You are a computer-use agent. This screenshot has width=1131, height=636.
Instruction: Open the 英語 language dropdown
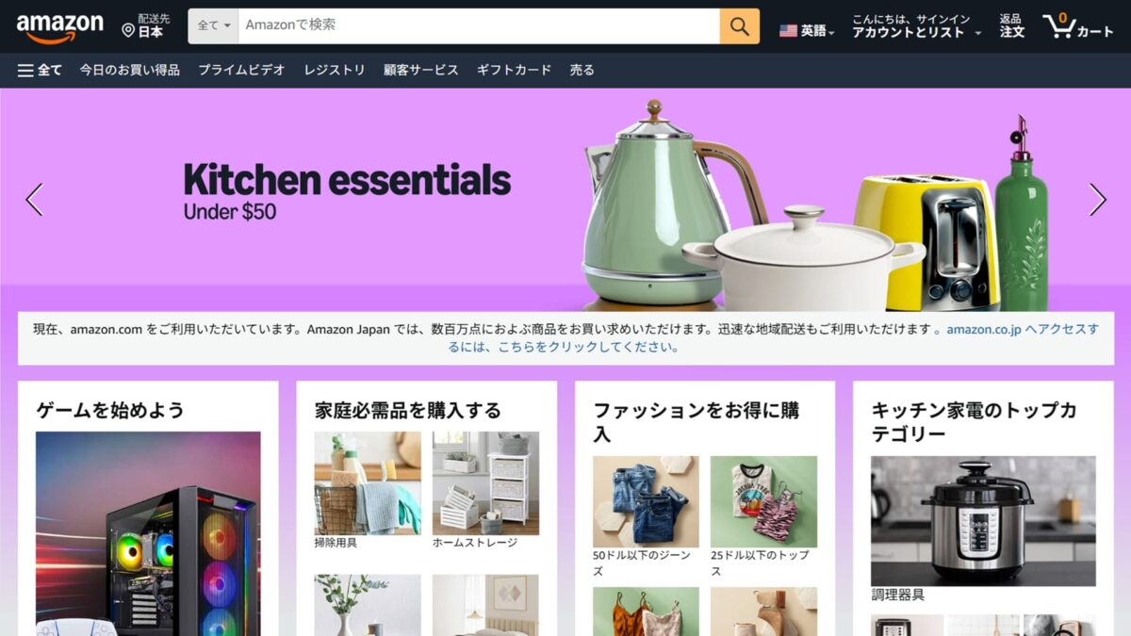(808, 31)
